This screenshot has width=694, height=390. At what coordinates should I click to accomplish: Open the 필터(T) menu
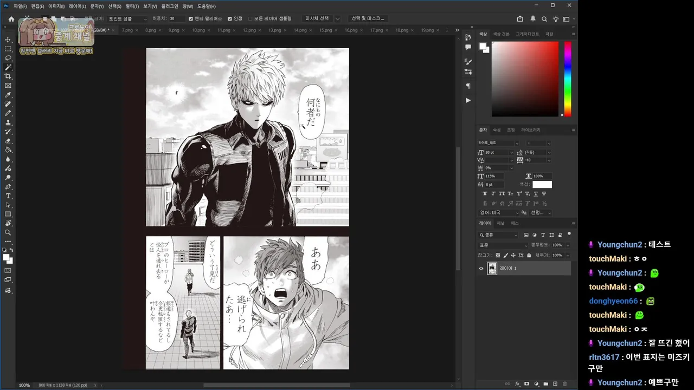(x=132, y=6)
